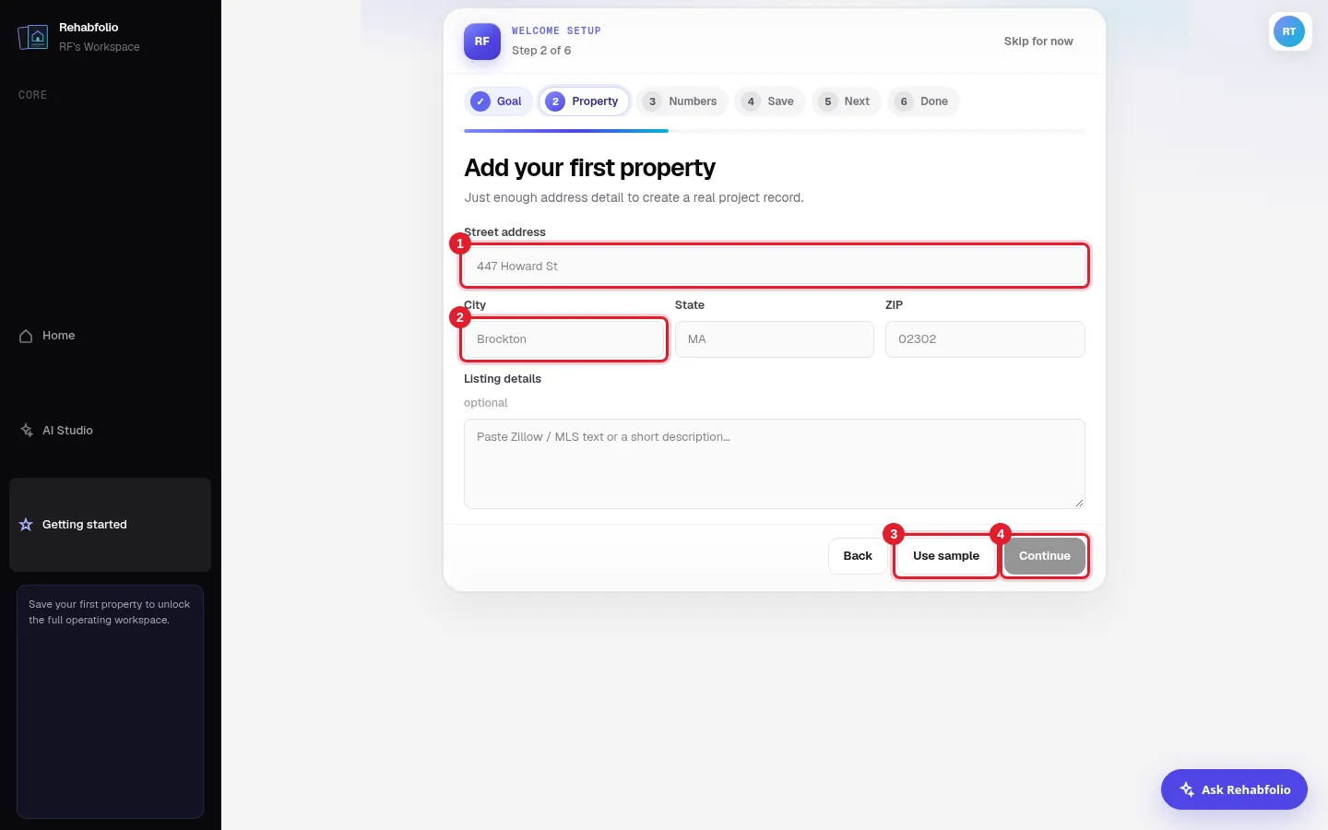Click the AI Studio sparkle icon
Screen dimensions: 1328x830
(27, 431)
